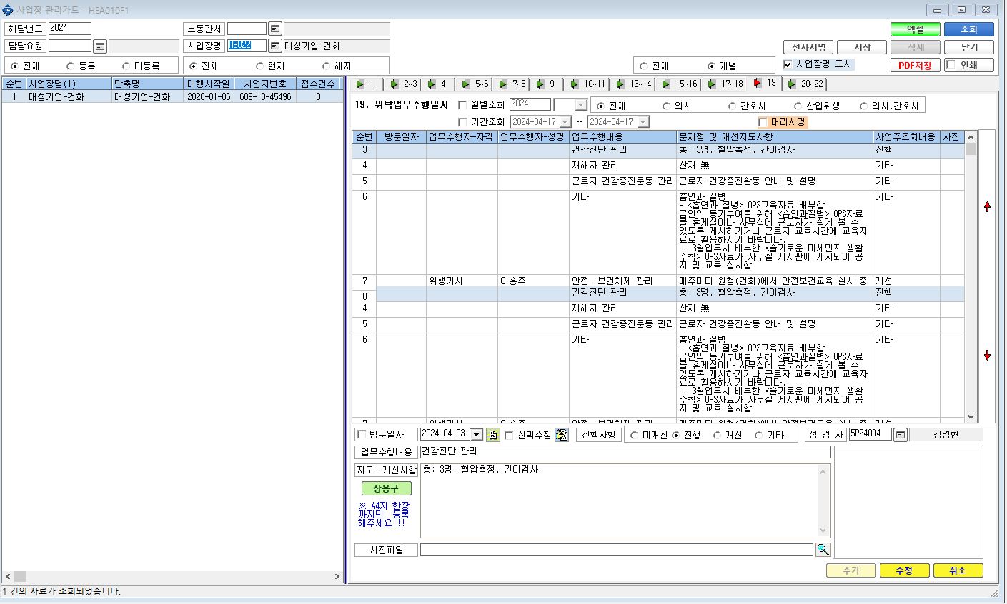Click the 지도·개선사항 text area
Viewport: 1007px width, 604px height.
click(x=625, y=500)
